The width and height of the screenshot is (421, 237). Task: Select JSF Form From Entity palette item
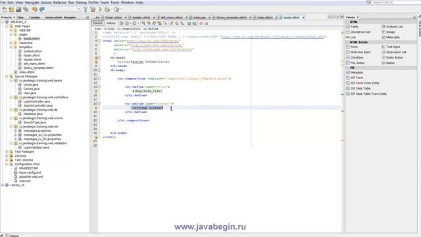pyautogui.click(x=362, y=83)
